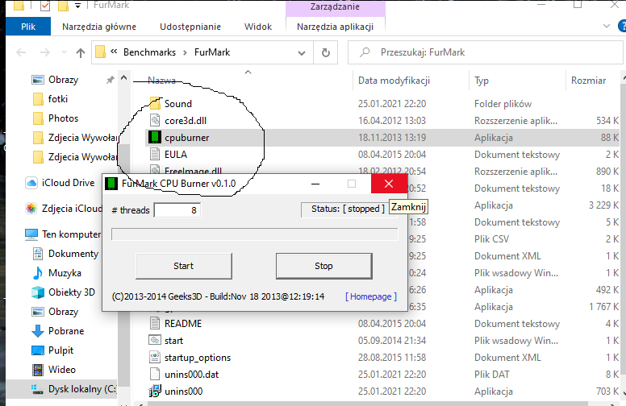Stop the CPU burner test
This screenshot has height=406, width=626.
point(323,266)
